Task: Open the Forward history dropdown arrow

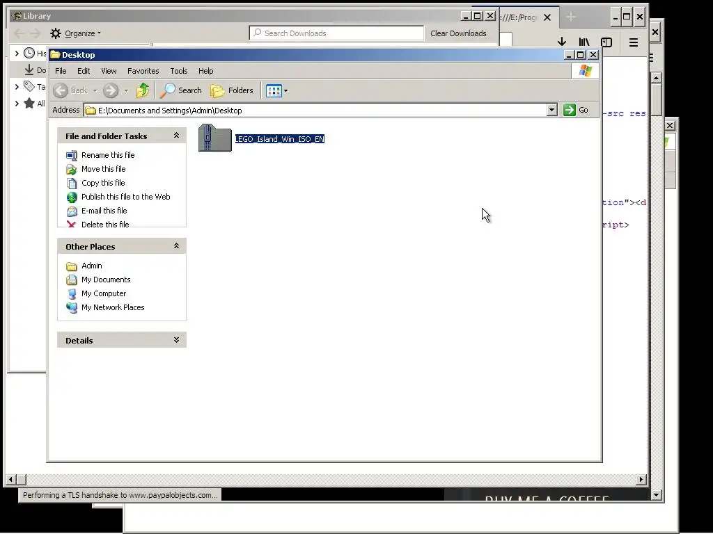Action: (x=126, y=90)
